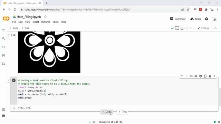Open the Help menu
221x124 pixels.
pos(63,22)
